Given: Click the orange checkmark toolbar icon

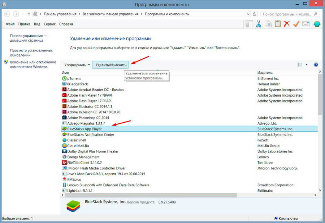Looking at the screenshot, I should point(297,24).
